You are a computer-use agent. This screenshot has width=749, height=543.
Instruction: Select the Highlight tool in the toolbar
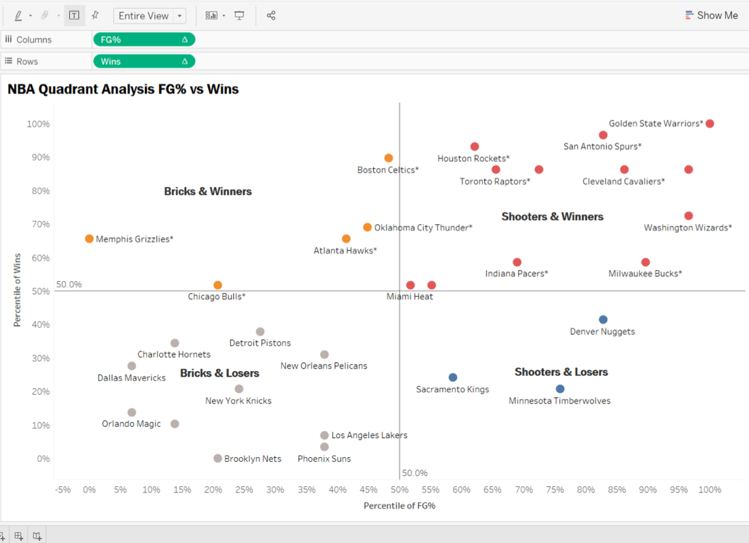pos(17,15)
